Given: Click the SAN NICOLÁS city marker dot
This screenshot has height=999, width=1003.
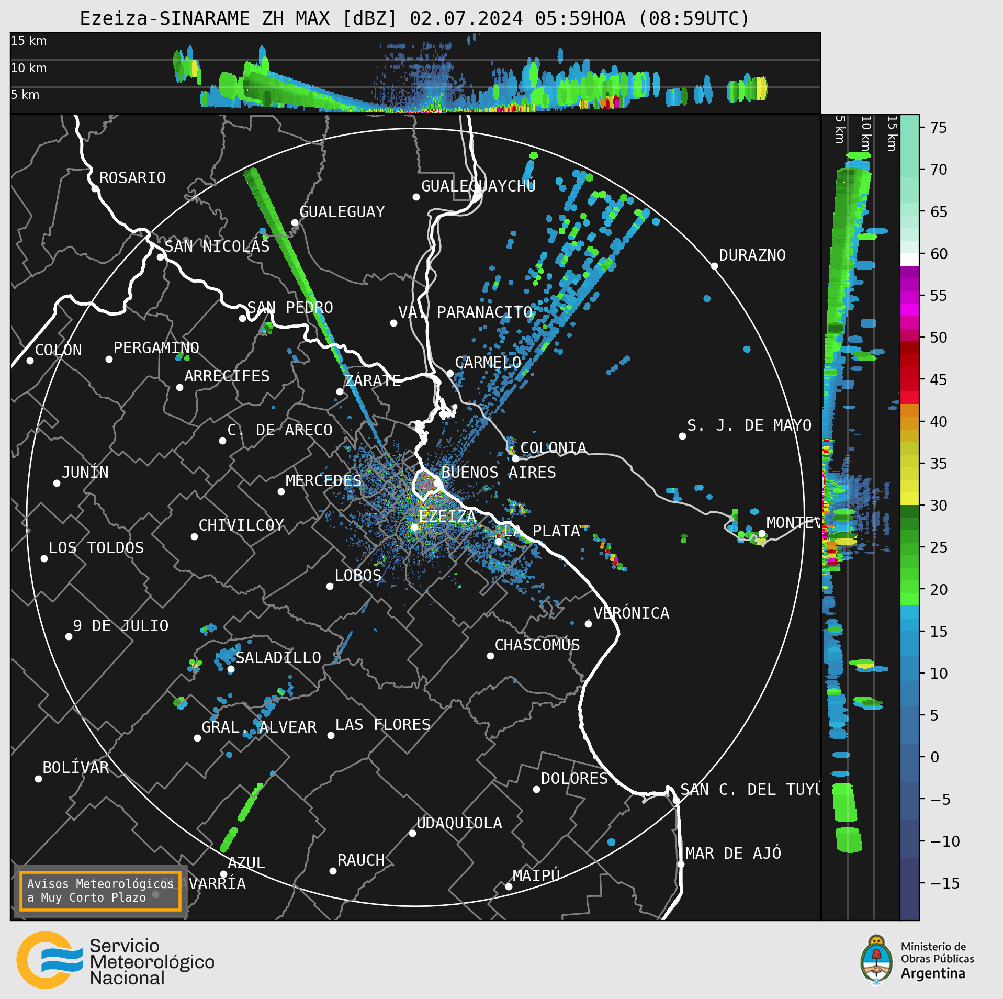Looking at the screenshot, I should [x=160, y=257].
